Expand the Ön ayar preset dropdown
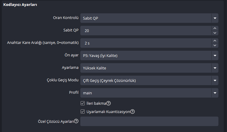227x132 pixels. 149,55
